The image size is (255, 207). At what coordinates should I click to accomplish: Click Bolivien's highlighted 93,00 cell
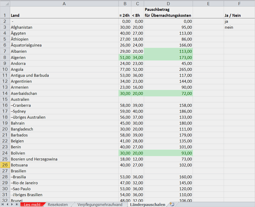point(168,153)
